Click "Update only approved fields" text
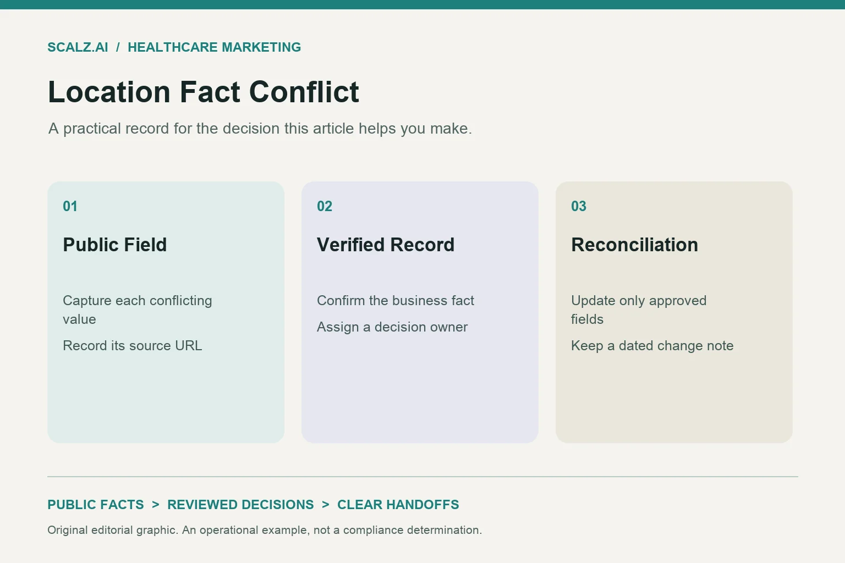The width and height of the screenshot is (845, 563). coord(639,310)
